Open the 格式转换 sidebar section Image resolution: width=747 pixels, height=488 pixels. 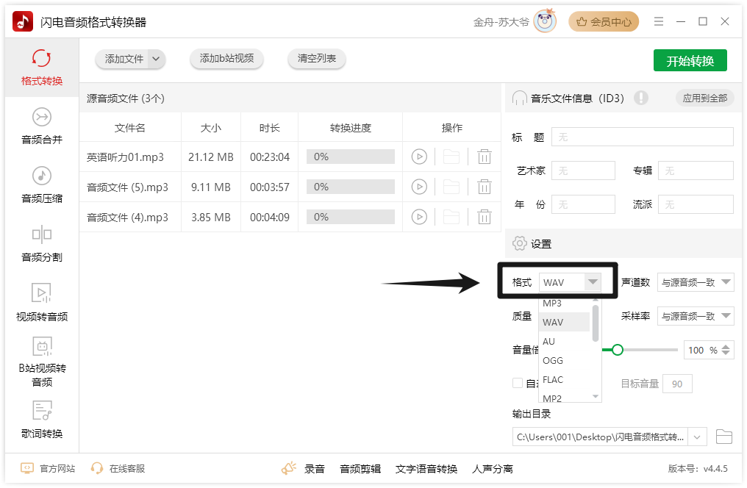[x=42, y=68]
